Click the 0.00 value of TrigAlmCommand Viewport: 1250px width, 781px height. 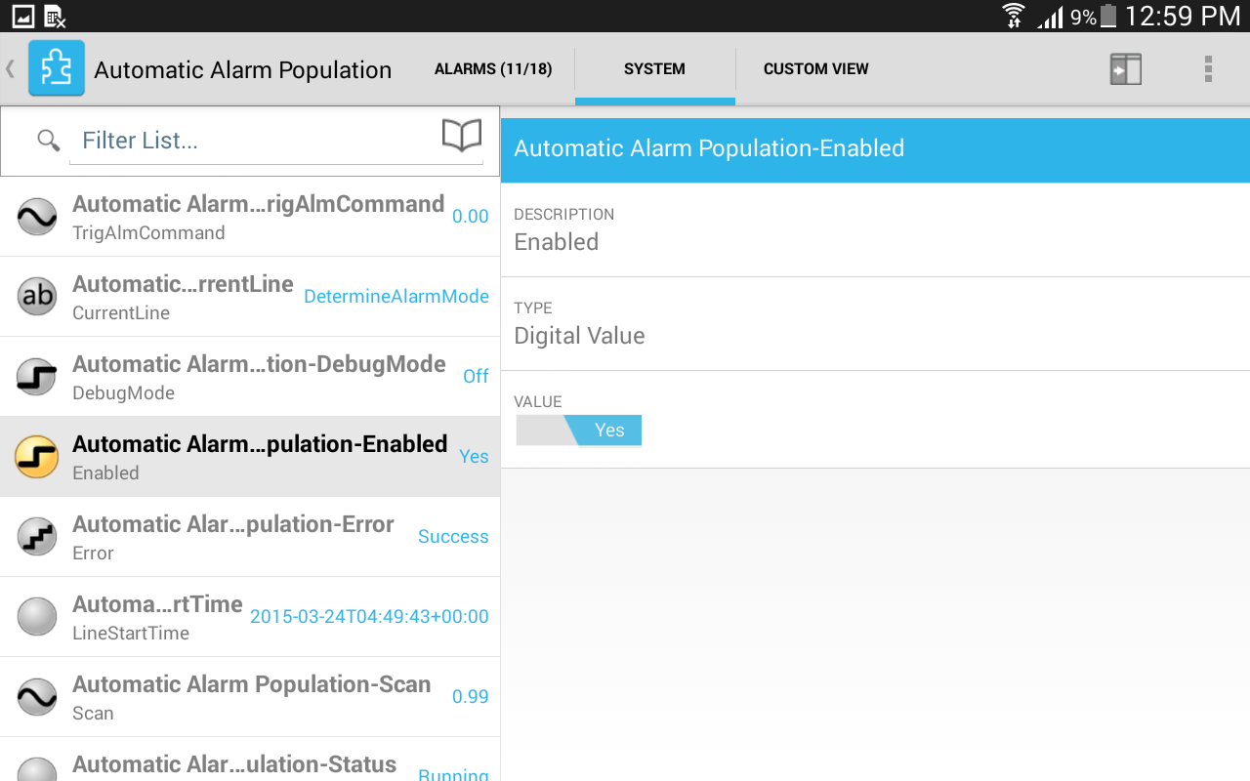pyautogui.click(x=470, y=217)
